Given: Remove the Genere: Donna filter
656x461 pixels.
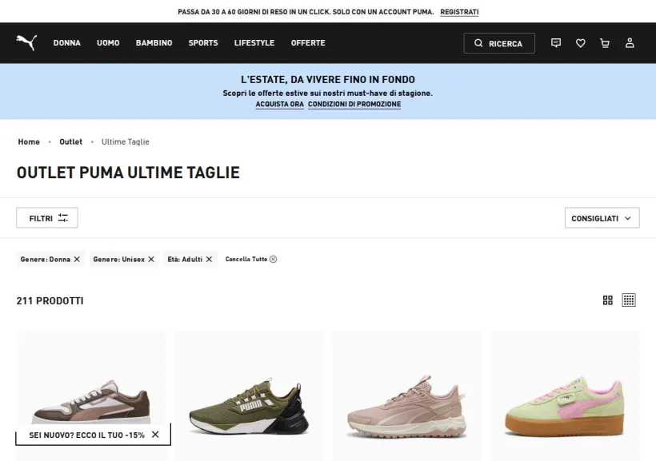Looking at the screenshot, I should point(77,259).
